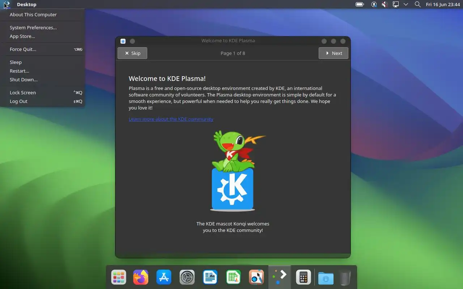The width and height of the screenshot is (463, 289).
Task: Go to the Next welcome page
Action: [x=334, y=53]
